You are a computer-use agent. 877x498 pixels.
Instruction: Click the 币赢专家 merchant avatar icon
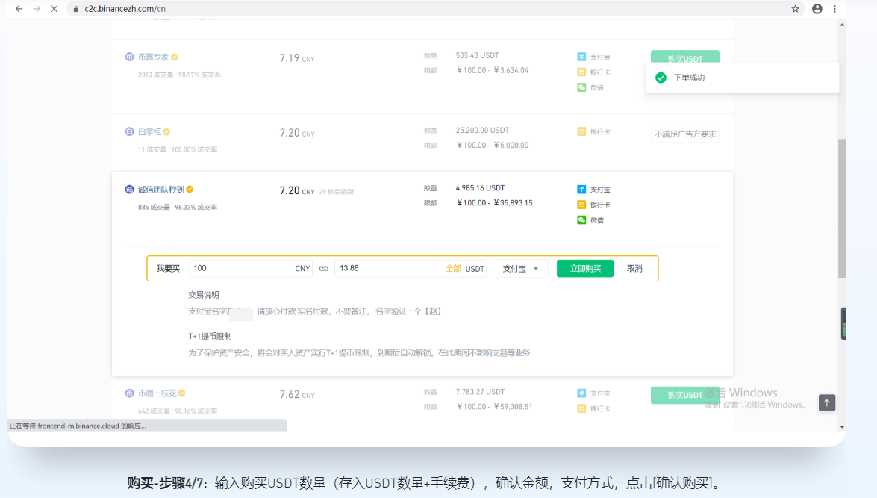129,57
